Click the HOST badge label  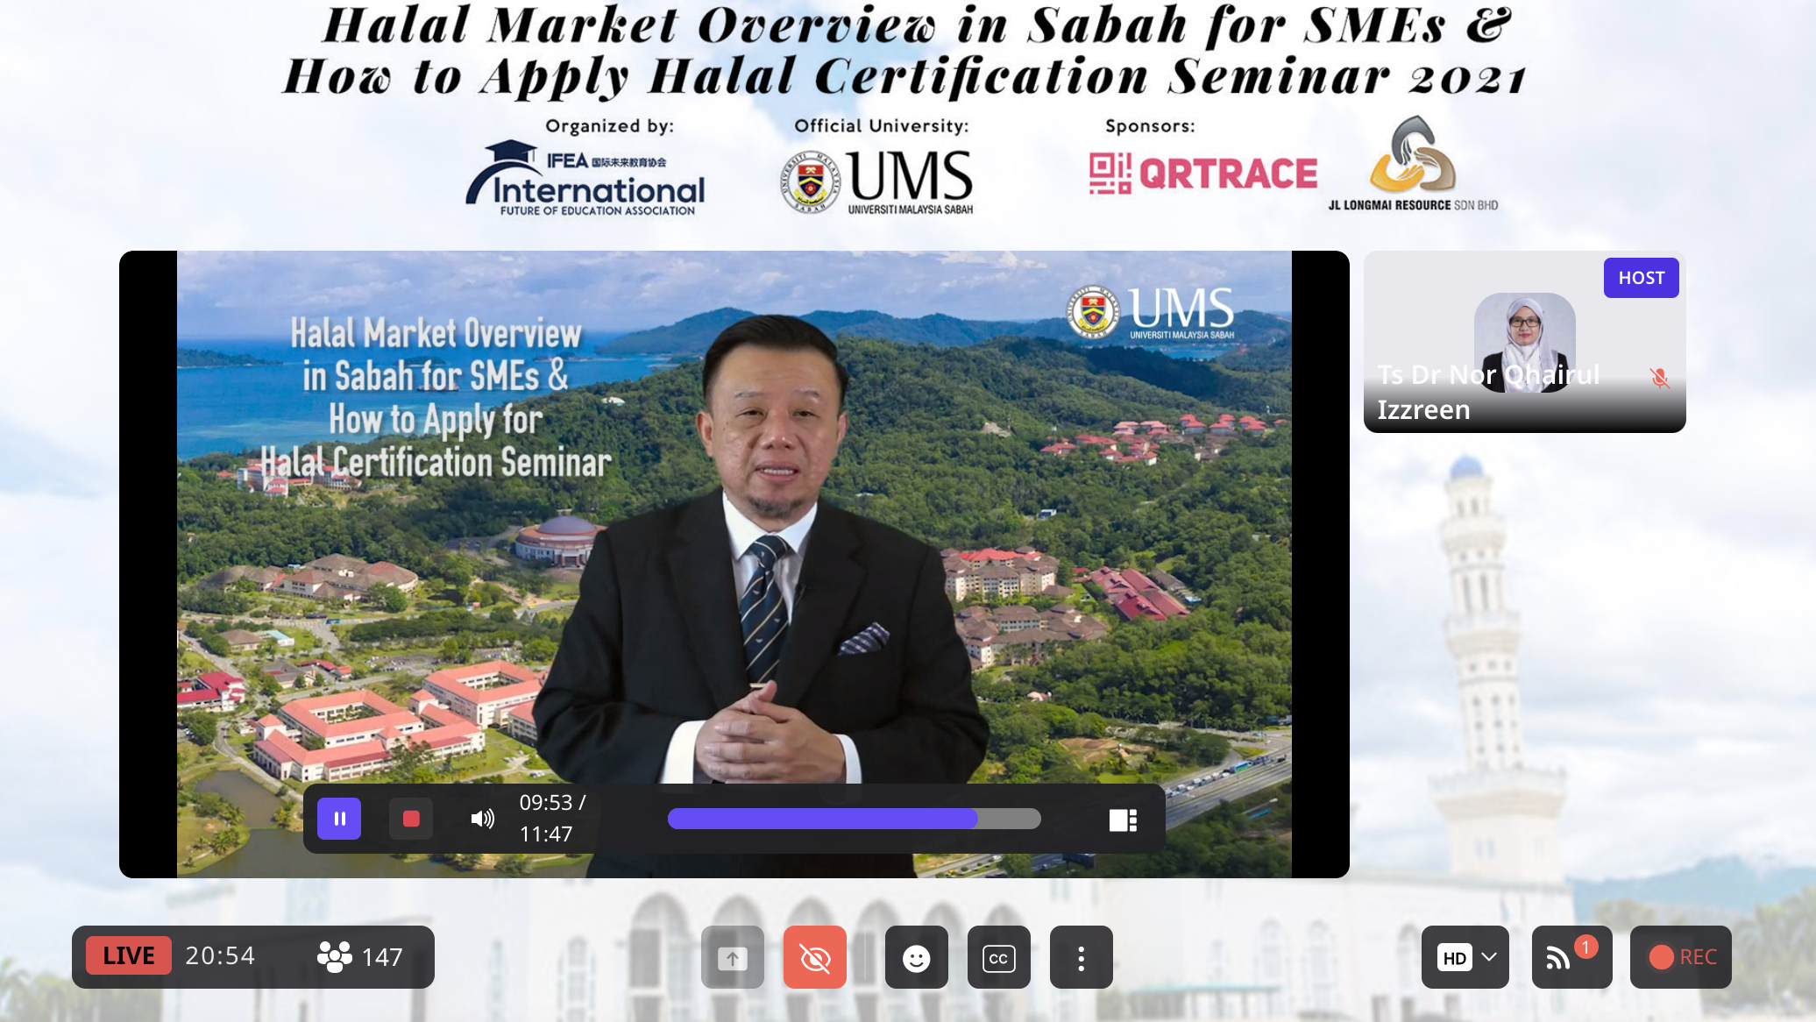coord(1641,278)
